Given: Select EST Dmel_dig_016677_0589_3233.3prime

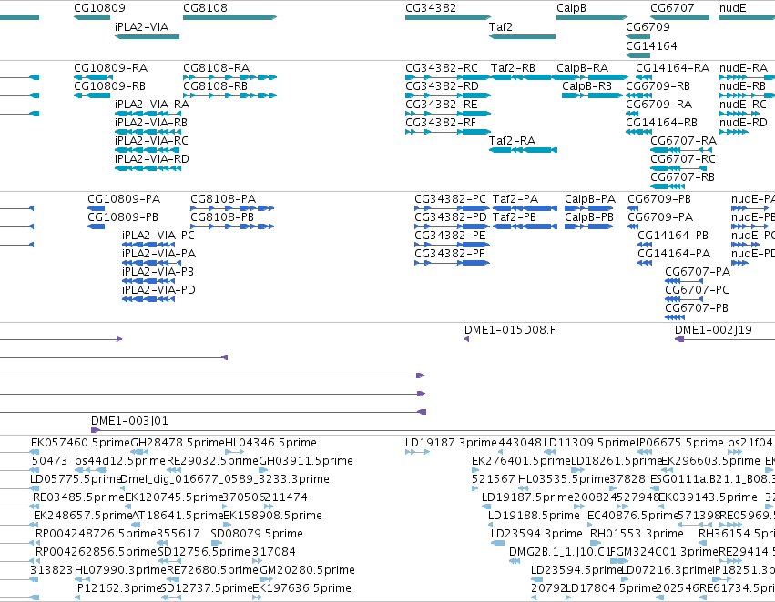Looking at the screenshot, I should pyautogui.click(x=224, y=479).
